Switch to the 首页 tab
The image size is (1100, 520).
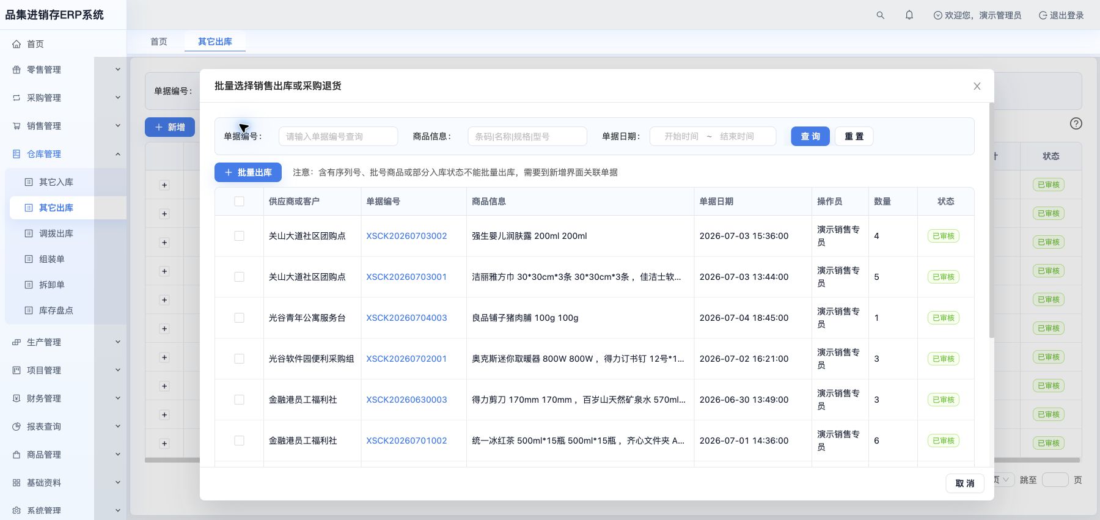coord(159,42)
